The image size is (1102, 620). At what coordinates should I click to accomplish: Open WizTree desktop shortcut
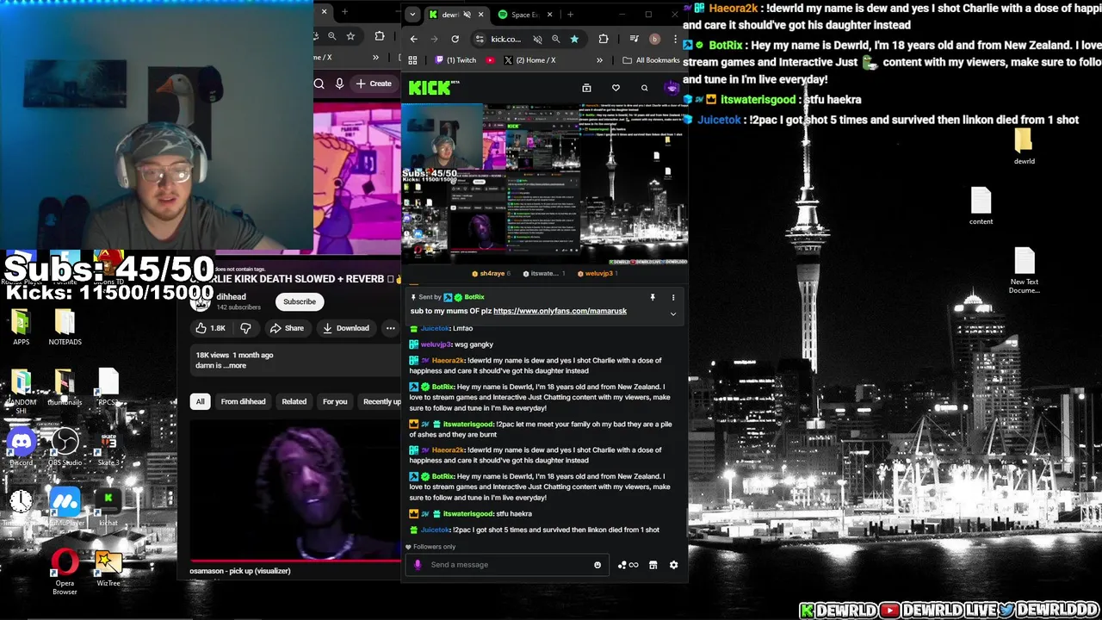pos(108,568)
